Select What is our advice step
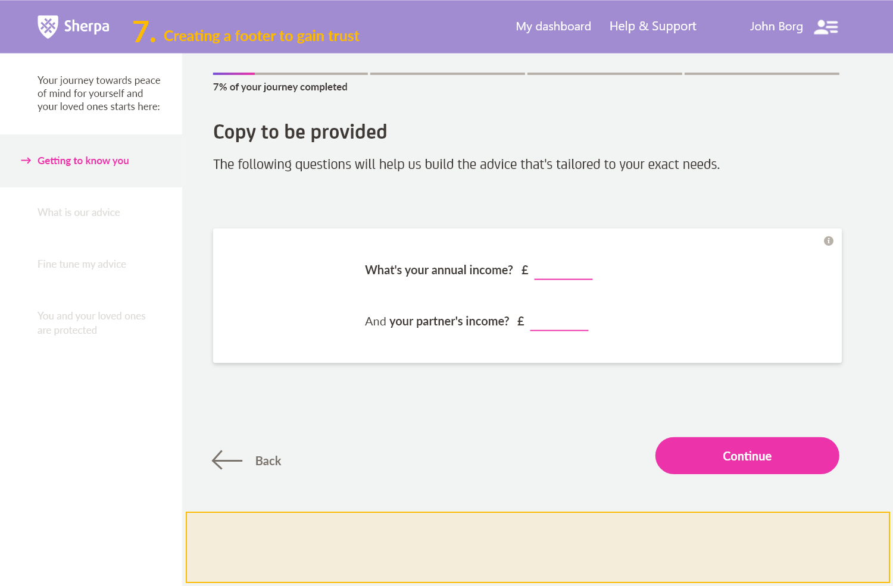Screen dimensions: 893x586 point(79,212)
